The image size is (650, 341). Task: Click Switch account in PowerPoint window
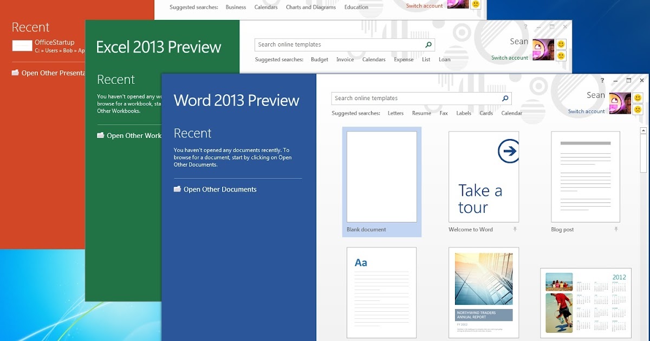tap(424, 6)
